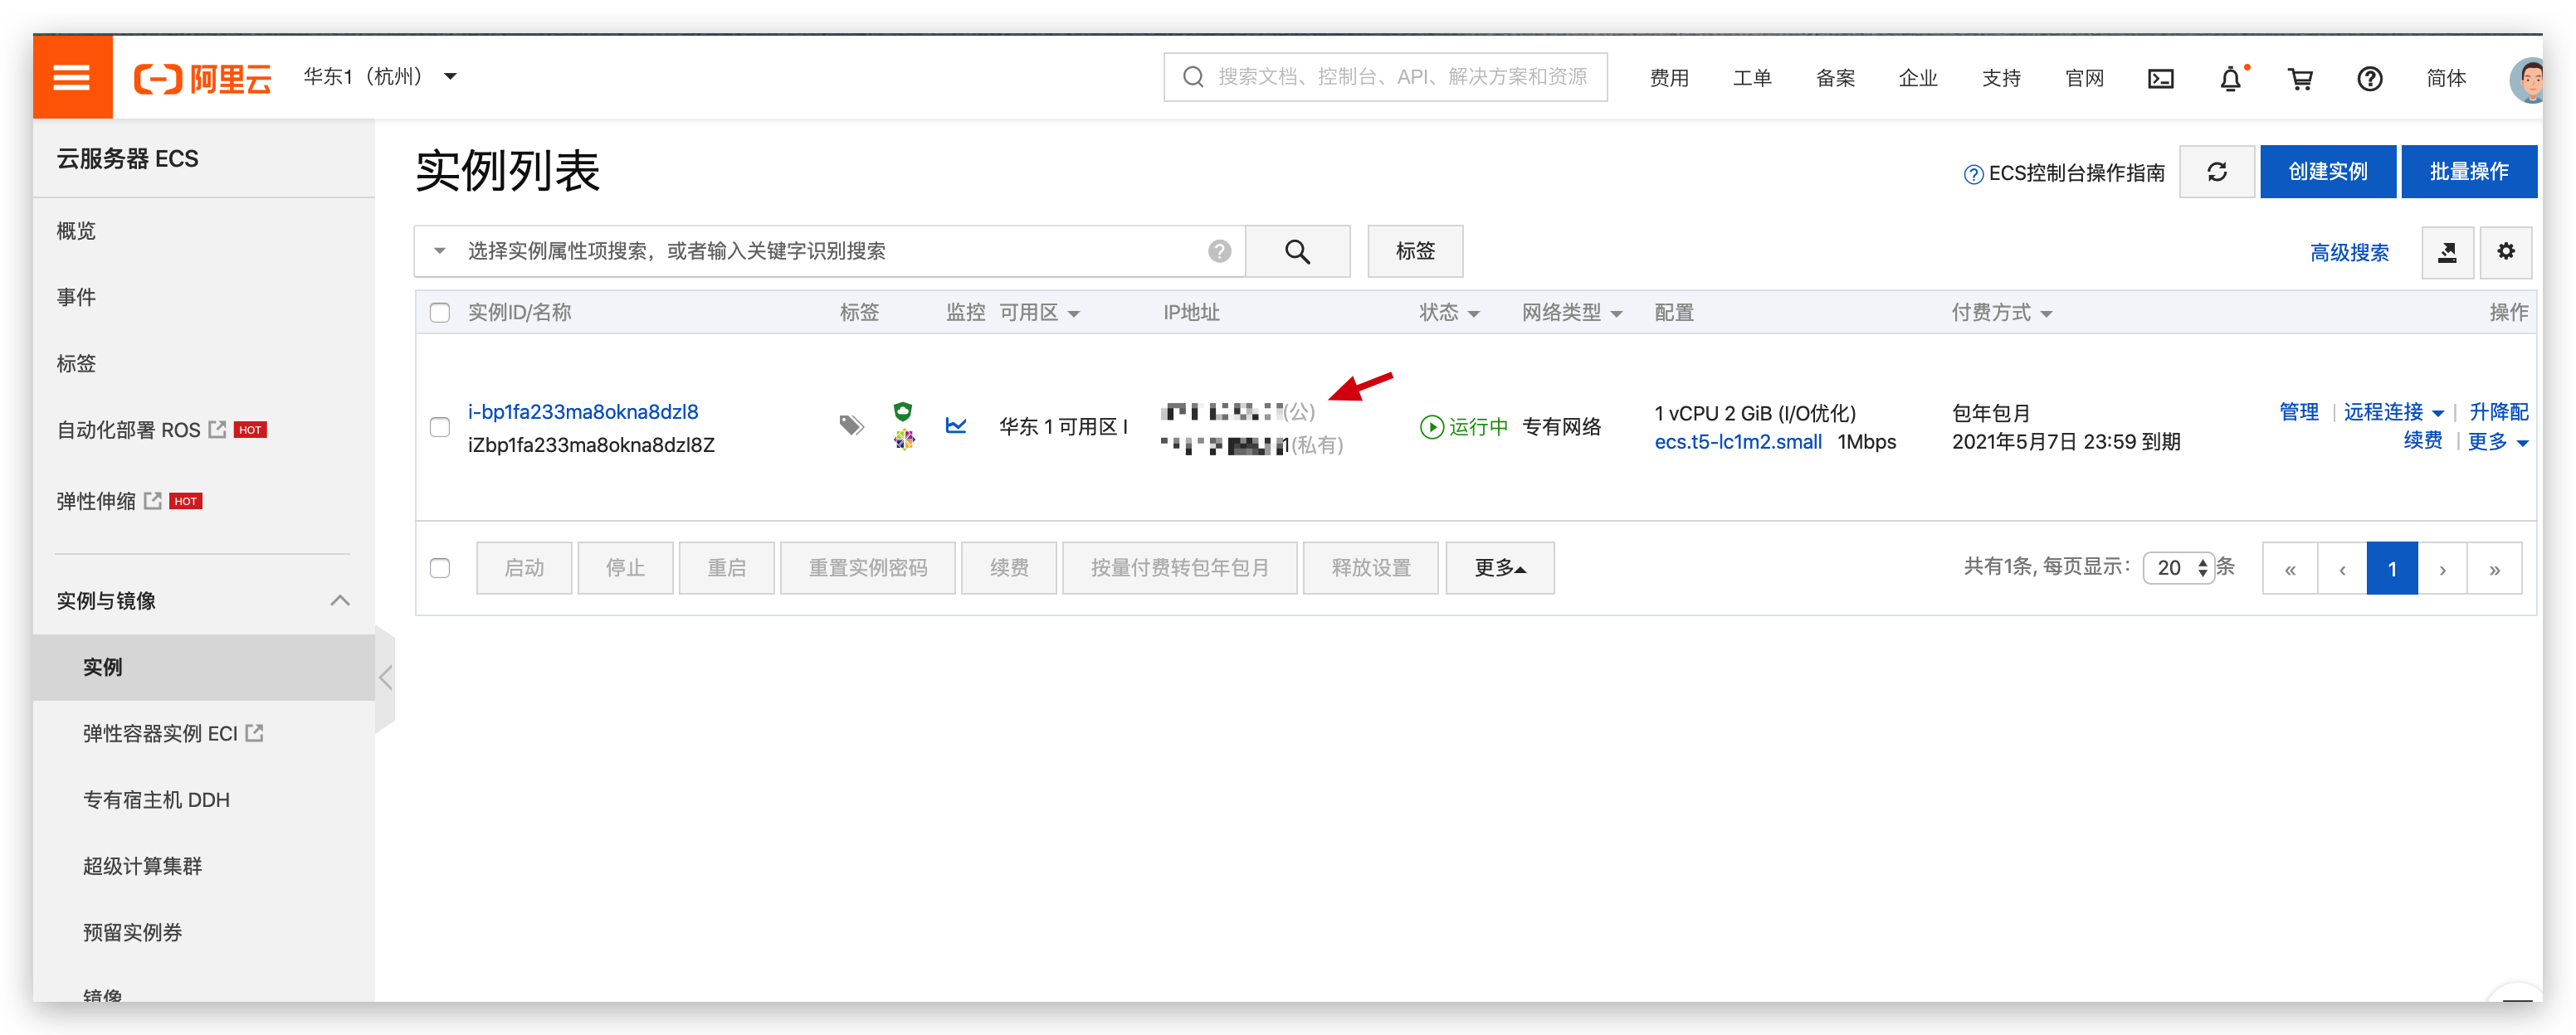The image size is (2576, 1035).
Task: Open the instance monitoring chart icon
Action: pyautogui.click(x=956, y=425)
